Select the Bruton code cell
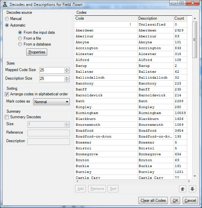 (106, 160)
